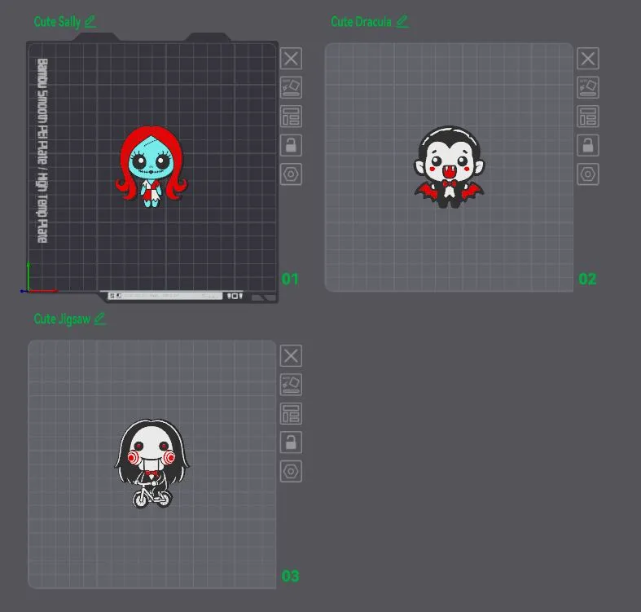The height and width of the screenshot is (612, 641).
Task: Open plate settings for plate 02
Action: (588, 174)
